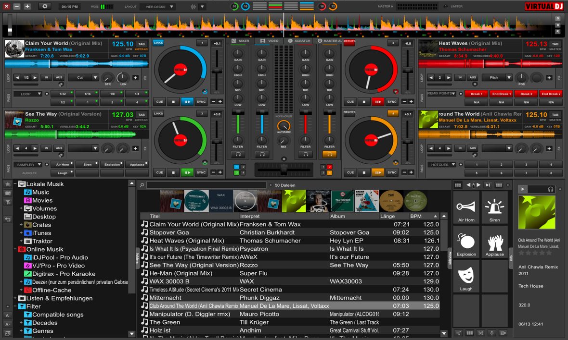Play/pause the orange deck 4
This screenshot has width=568, height=340.
377,172
